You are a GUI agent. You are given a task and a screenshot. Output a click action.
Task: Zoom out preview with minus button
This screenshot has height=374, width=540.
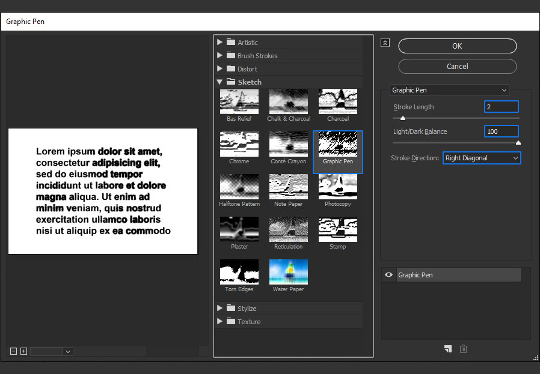tap(13, 351)
